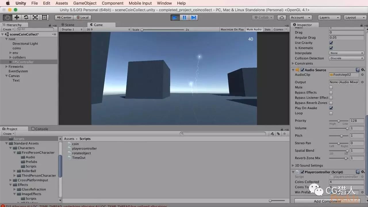This screenshot has width=368, height=207.
Task: Open the Mobile Input menu
Action: tap(140, 3)
